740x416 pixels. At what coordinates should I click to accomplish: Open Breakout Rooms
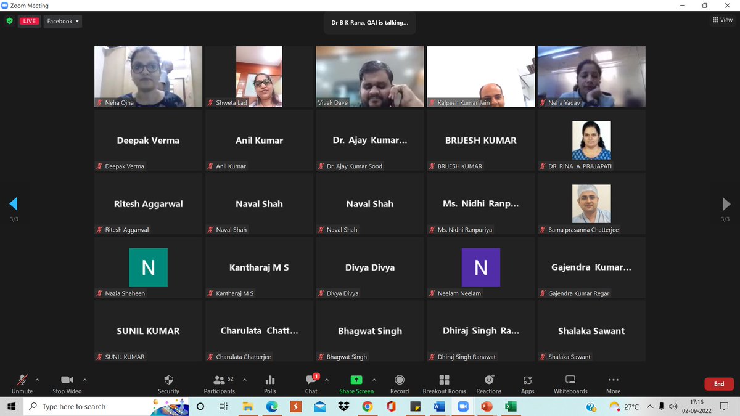(445, 383)
